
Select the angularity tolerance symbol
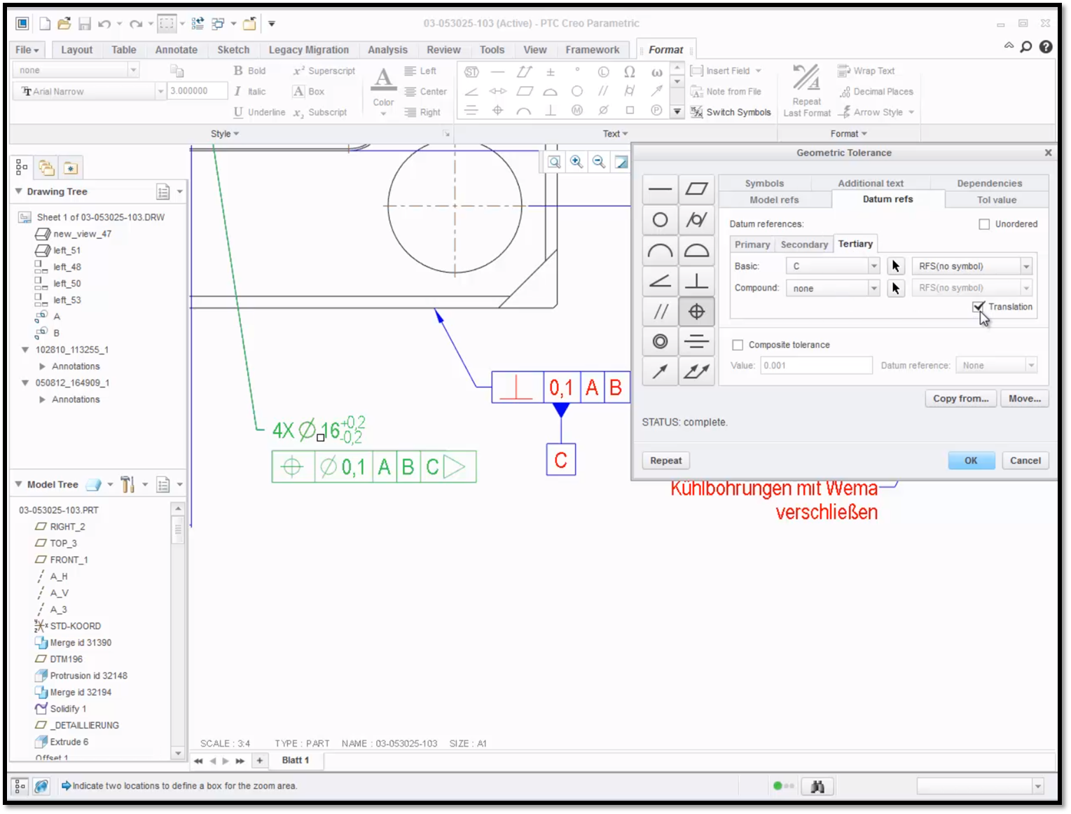click(660, 281)
